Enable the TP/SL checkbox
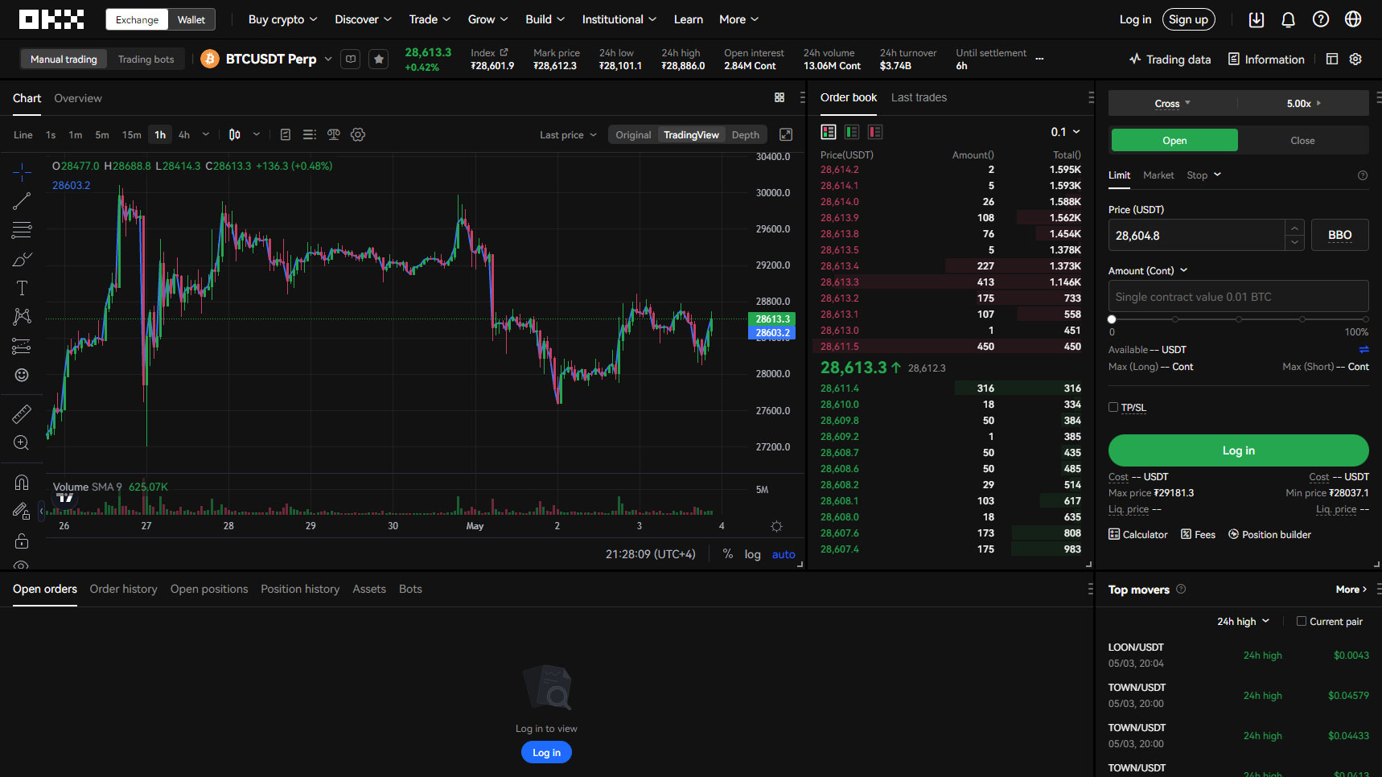The image size is (1382, 777). pos(1113,407)
